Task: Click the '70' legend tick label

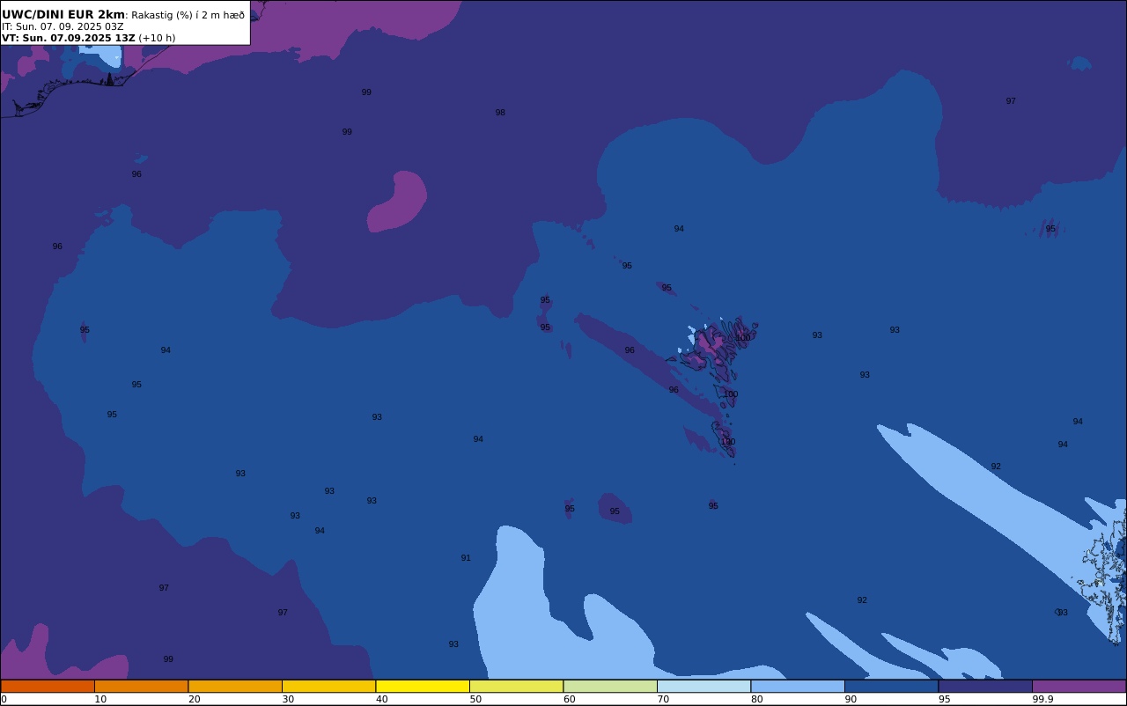Action: tap(663, 699)
